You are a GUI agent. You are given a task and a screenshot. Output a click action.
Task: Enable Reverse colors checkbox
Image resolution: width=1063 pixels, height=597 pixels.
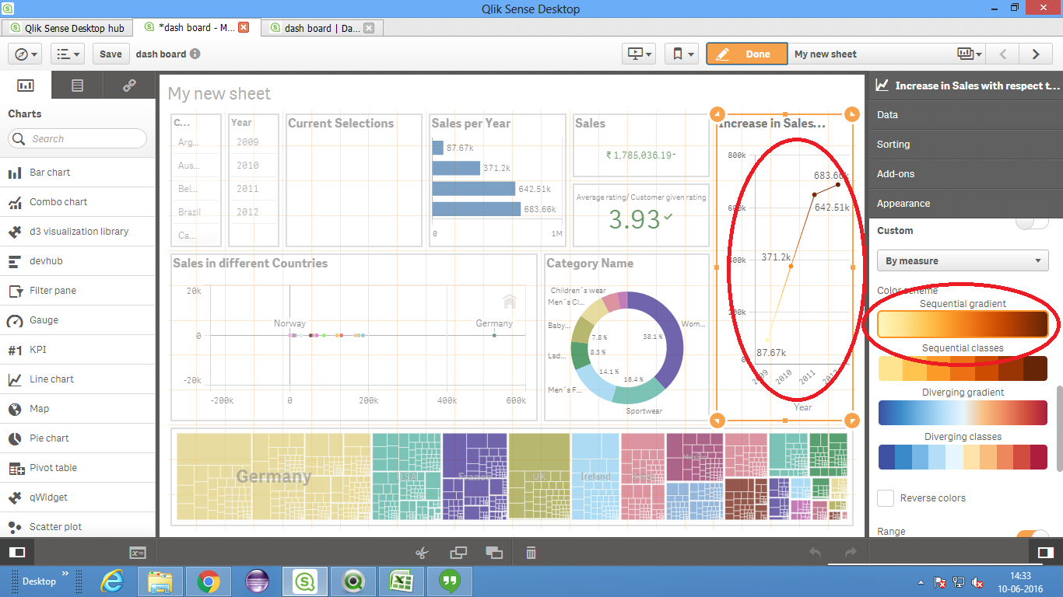pyautogui.click(x=885, y=498)
